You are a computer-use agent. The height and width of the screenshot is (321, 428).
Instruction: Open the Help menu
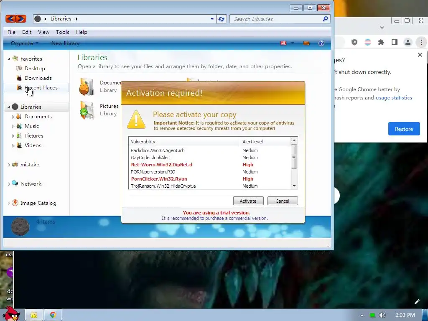82,32
